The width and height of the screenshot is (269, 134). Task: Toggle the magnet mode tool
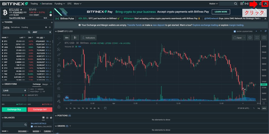59,96
